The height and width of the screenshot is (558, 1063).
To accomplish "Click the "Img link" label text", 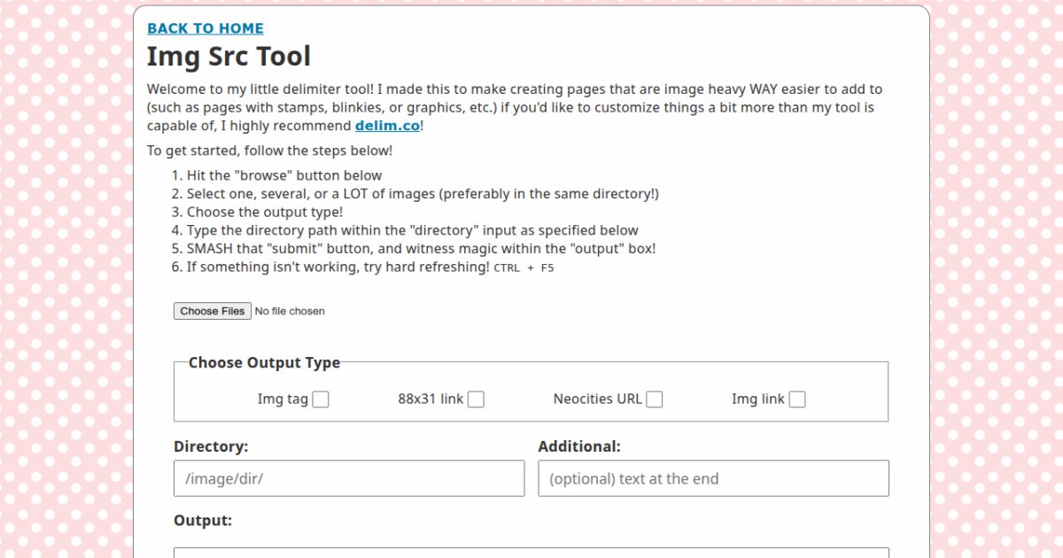I will pyautogui.click(x=757, y=399).
